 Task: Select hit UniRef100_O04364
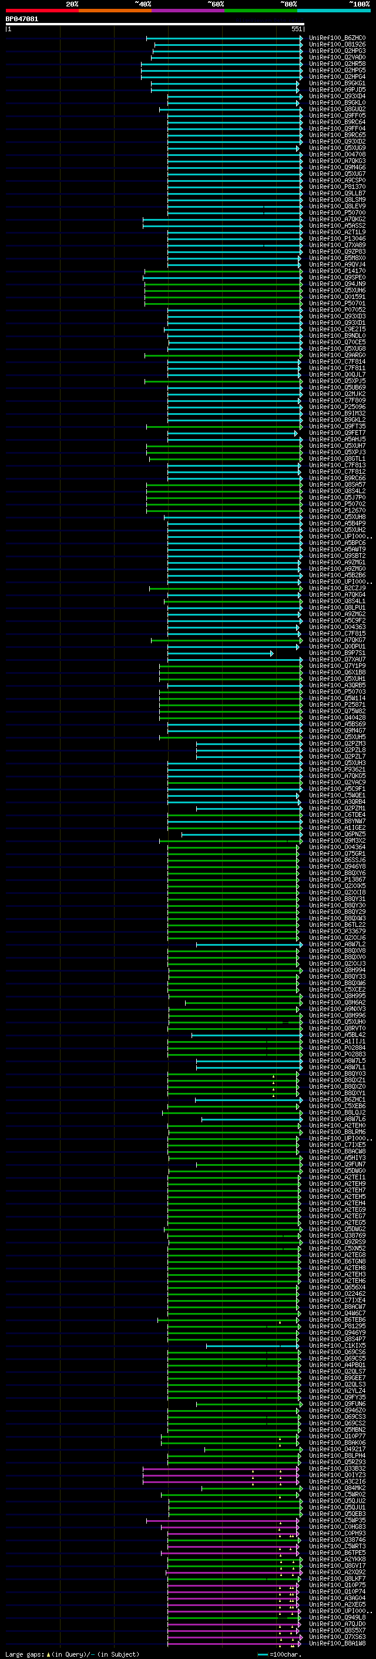[x=337, y=847]
